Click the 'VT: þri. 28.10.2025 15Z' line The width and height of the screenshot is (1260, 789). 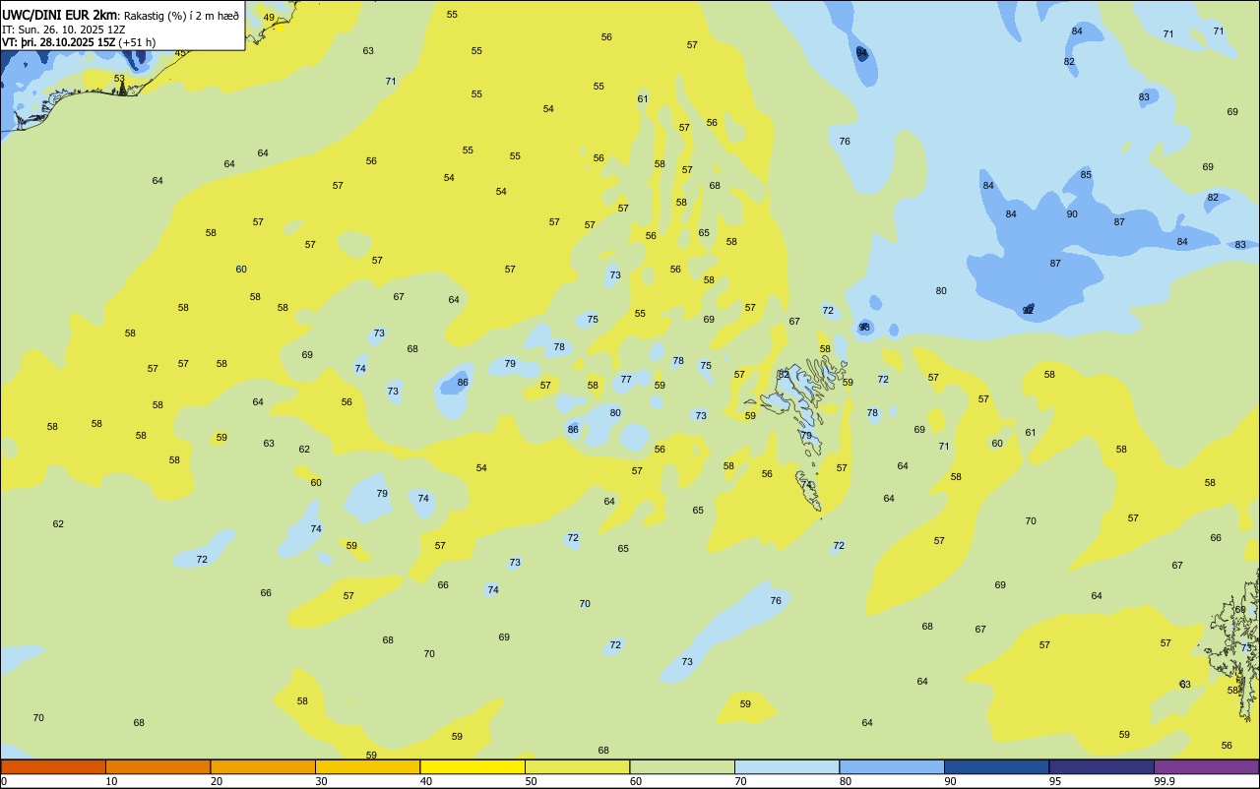click(x=59, y=42)
